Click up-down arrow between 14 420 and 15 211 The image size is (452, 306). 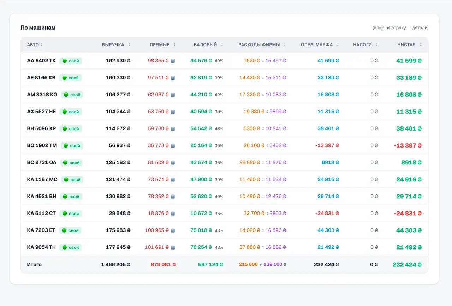coord(263,78)
